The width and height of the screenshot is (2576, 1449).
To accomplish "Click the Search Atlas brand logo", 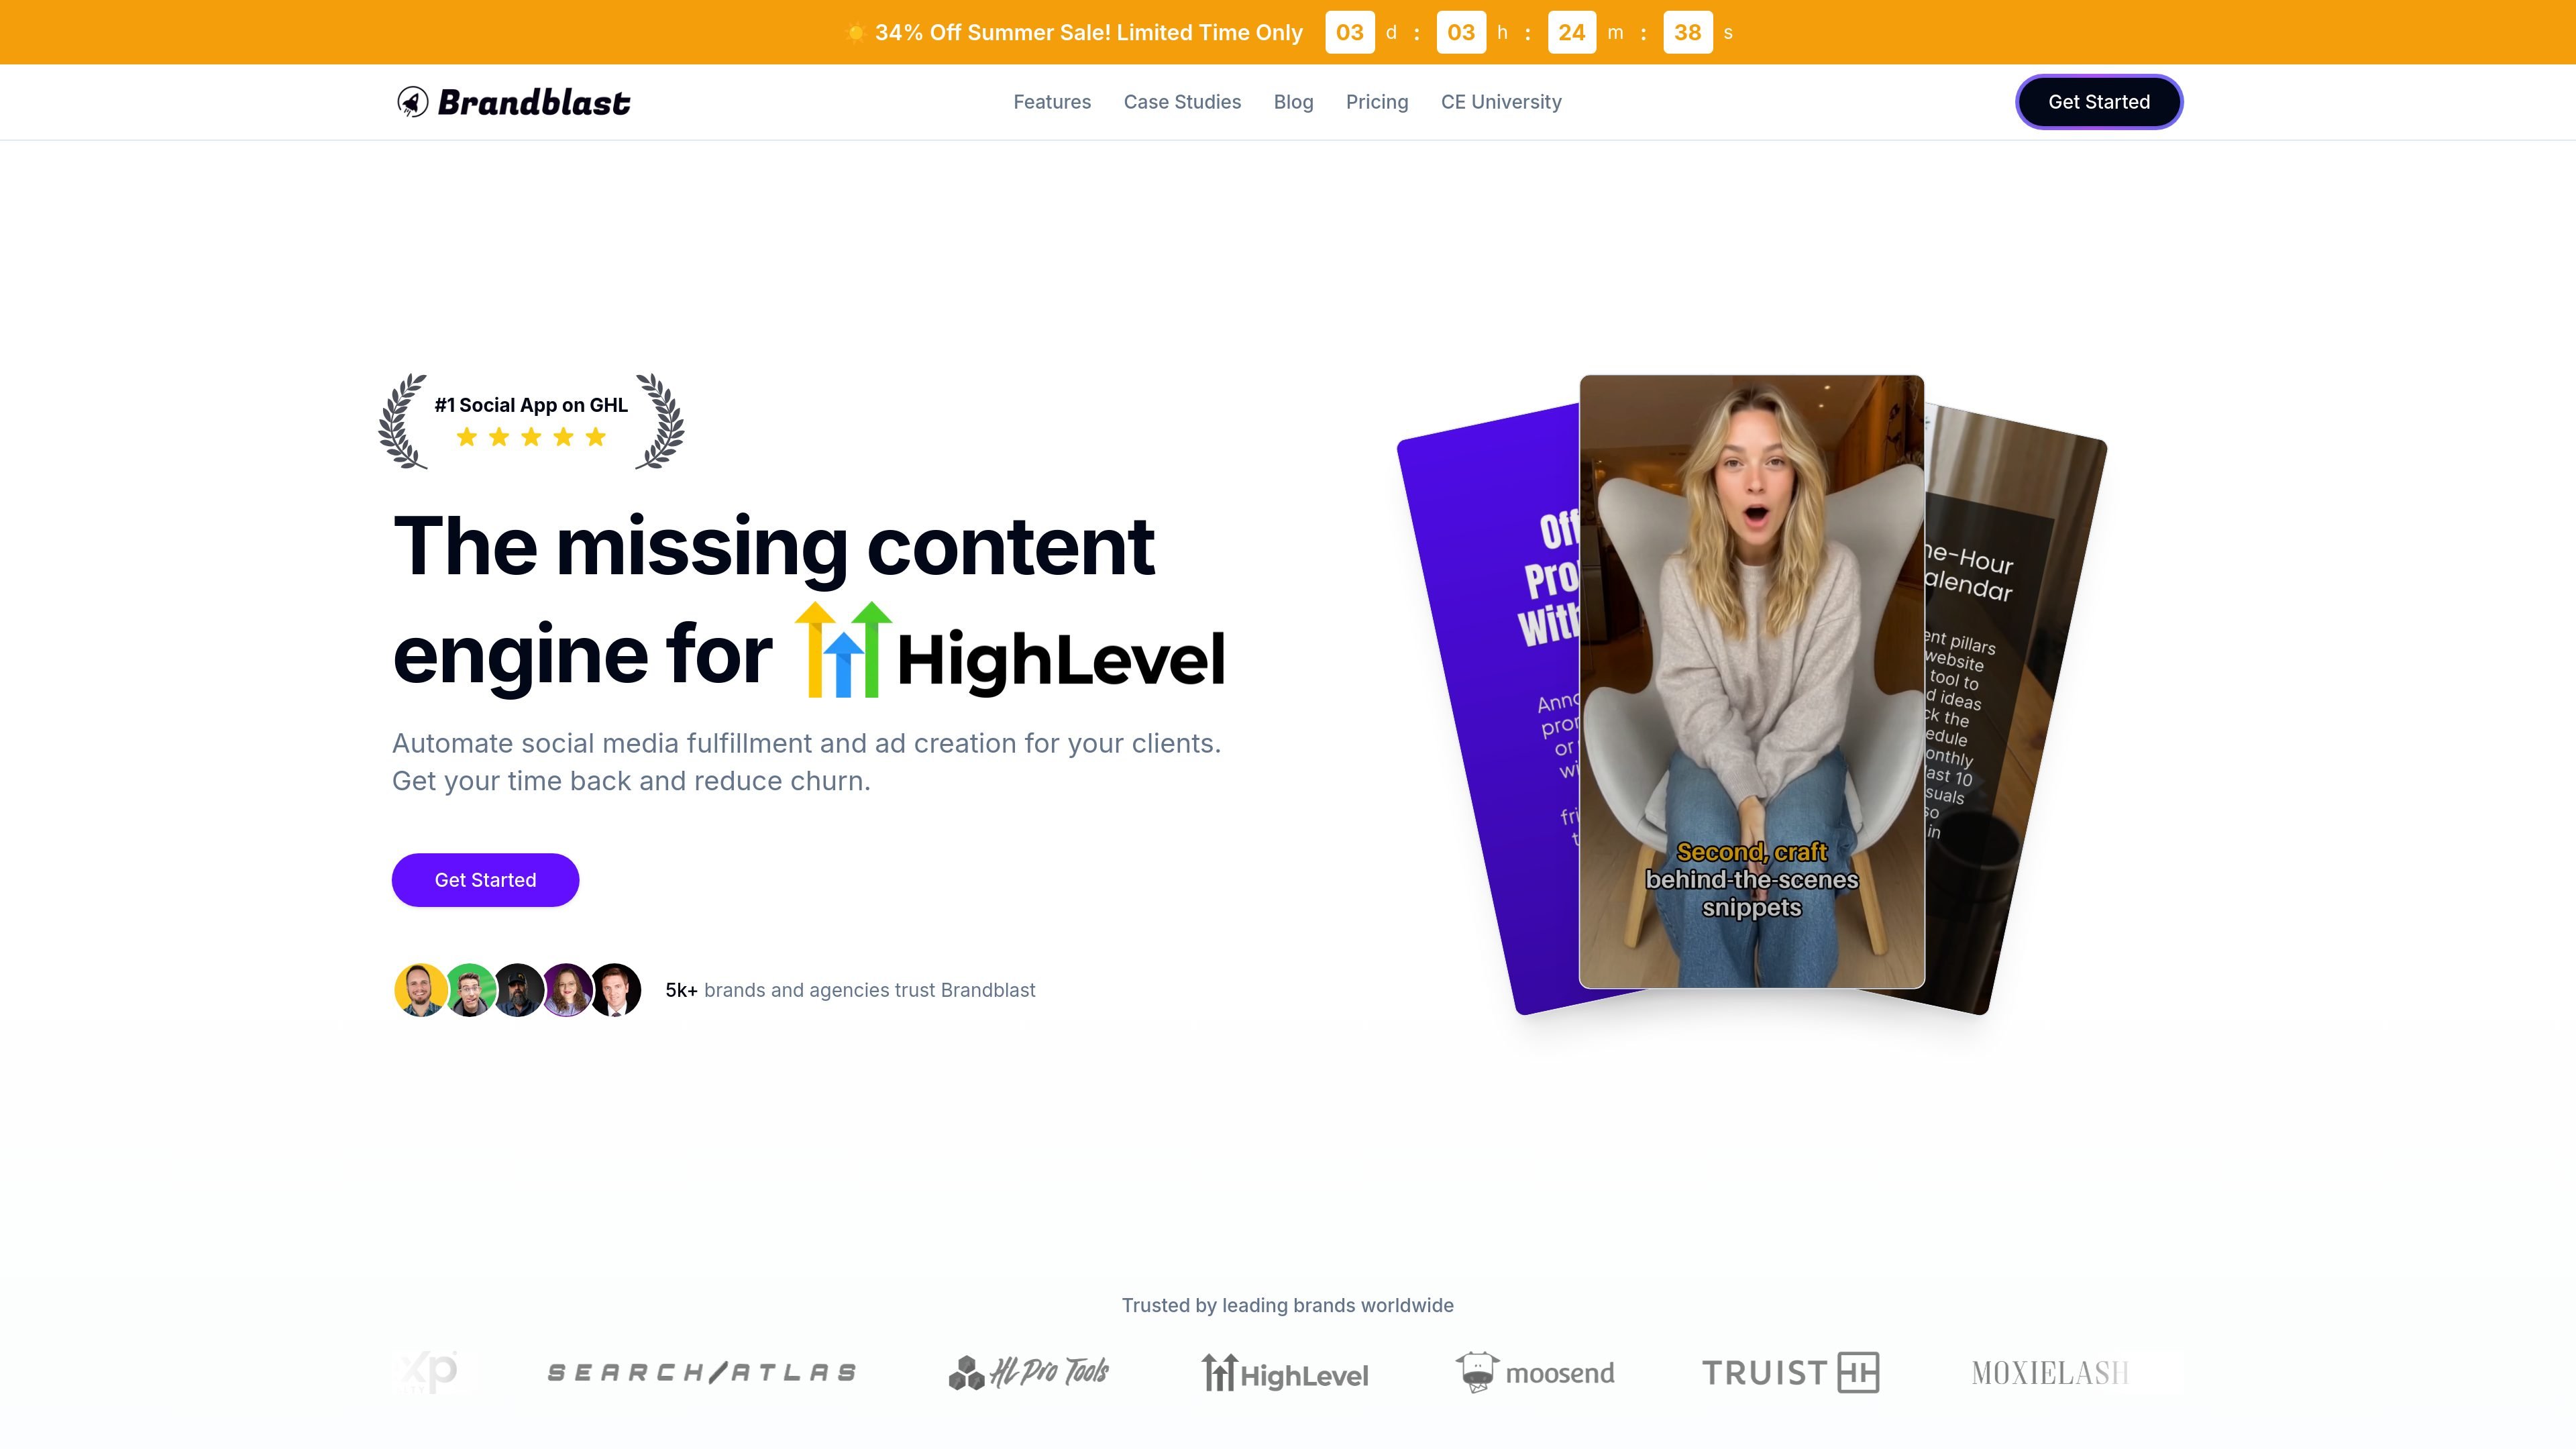I will coord(702,1372).
